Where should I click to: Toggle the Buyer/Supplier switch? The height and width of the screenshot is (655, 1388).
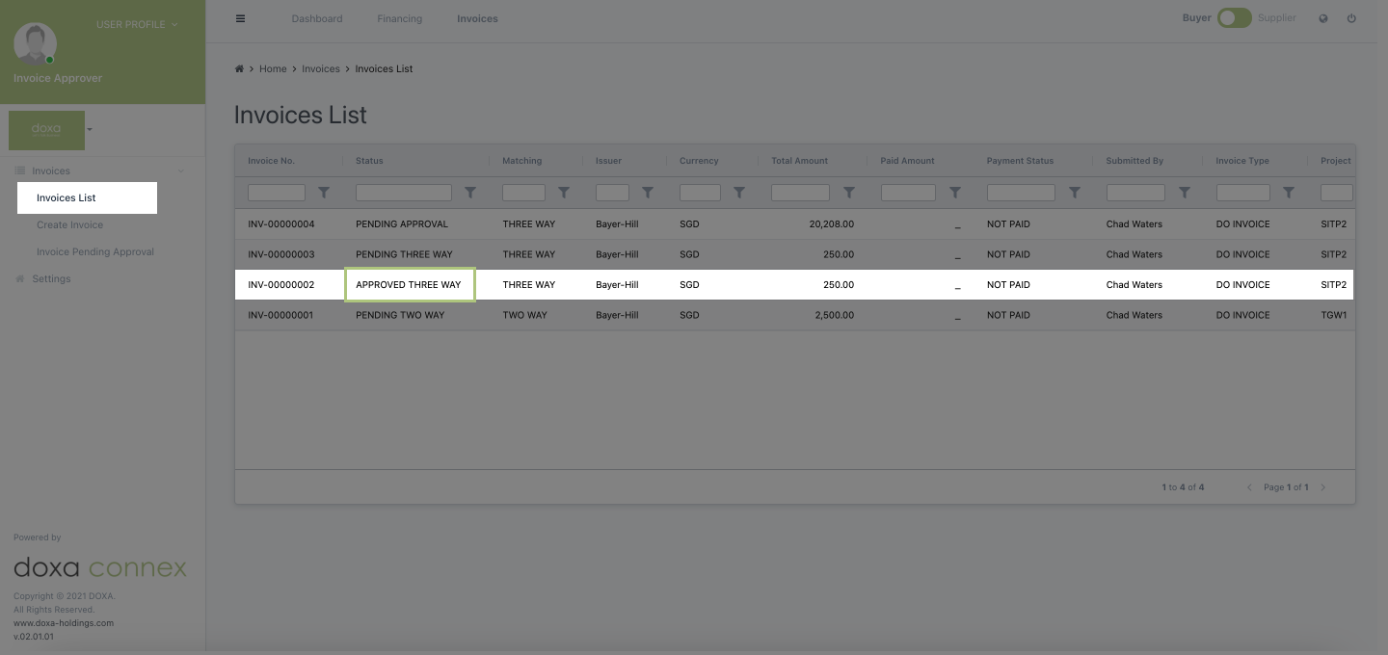(x=1234, y=18)
